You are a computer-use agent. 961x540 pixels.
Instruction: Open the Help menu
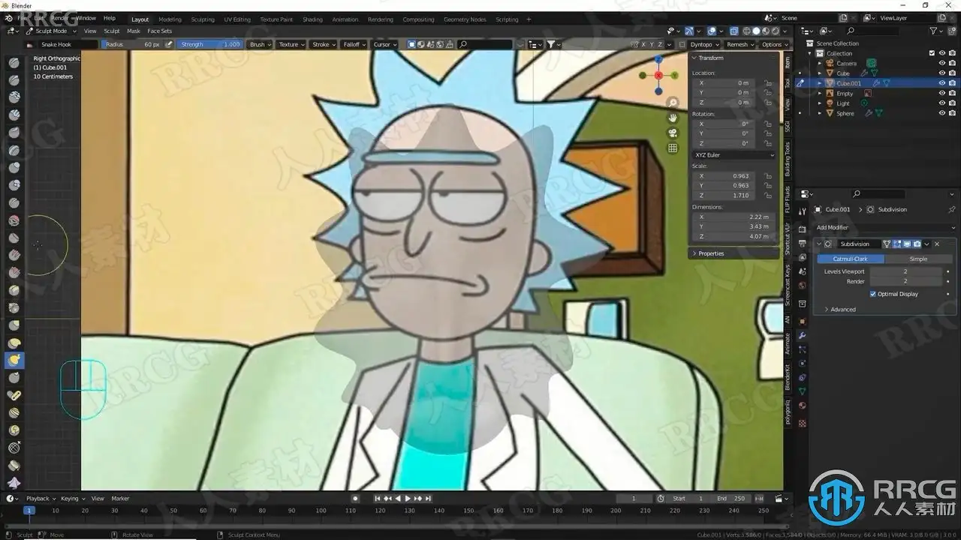pos(110,18)
